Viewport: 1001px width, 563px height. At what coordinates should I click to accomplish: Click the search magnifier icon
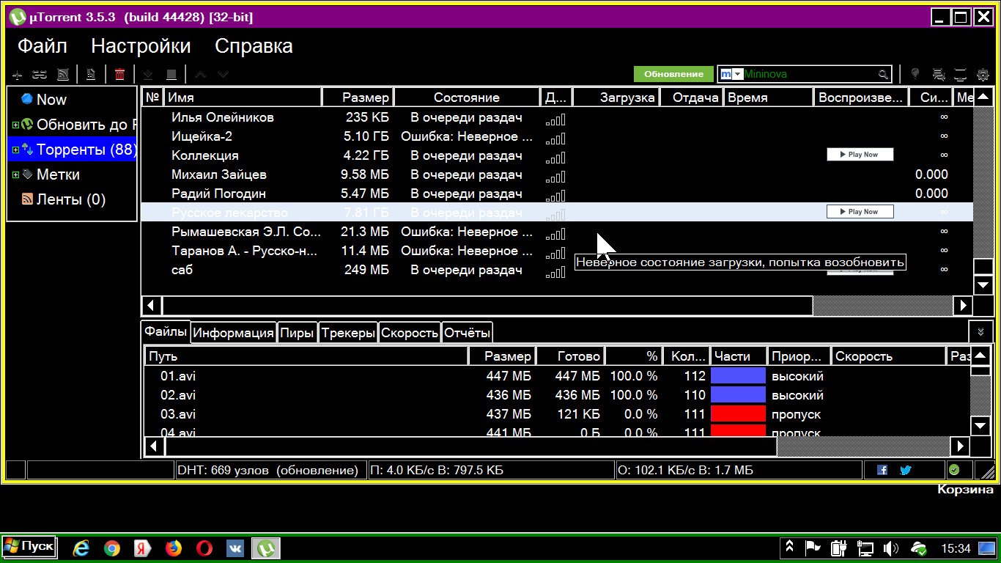click(x=883, y=74)
